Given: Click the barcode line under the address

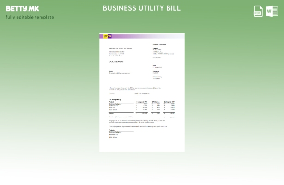Looking at the screenshot, I should click(116, 61).
